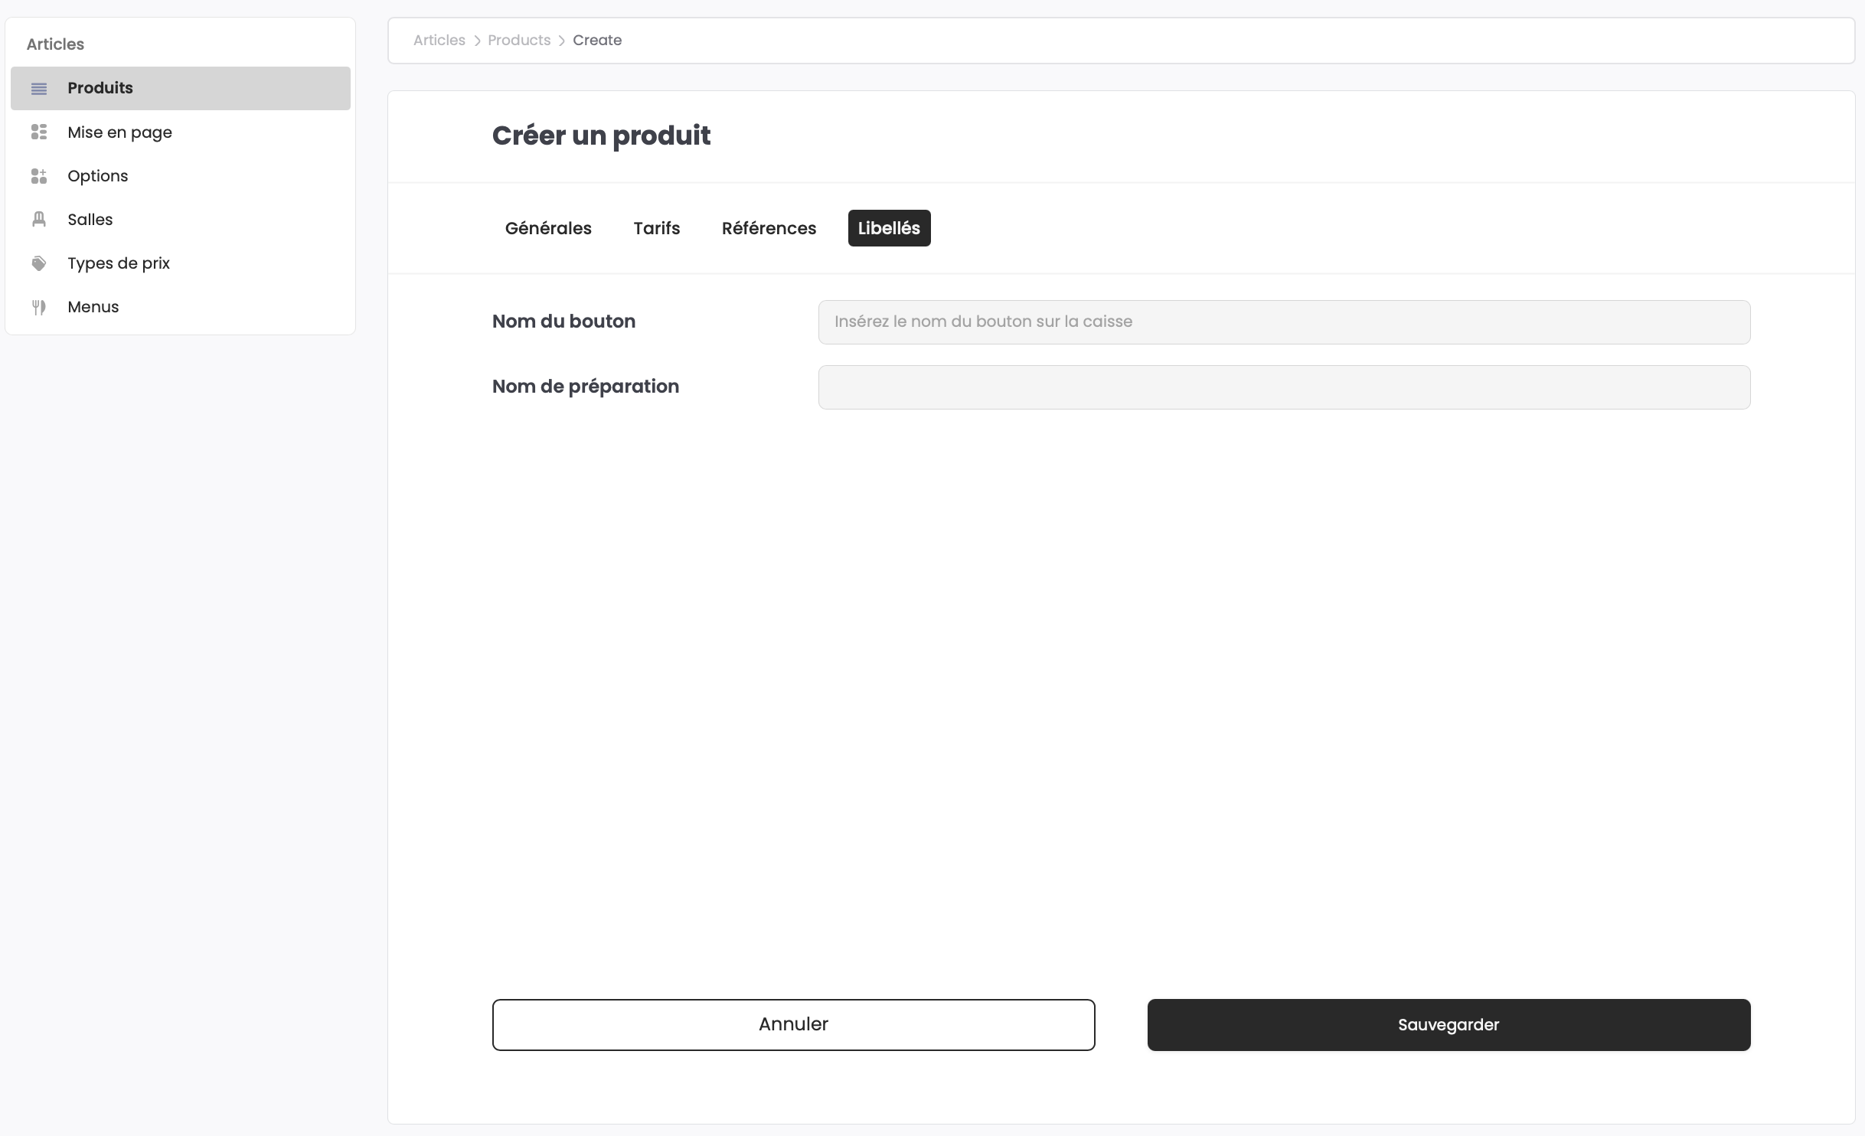Open Mise en page from the sidebar
Viewport: 1865px width, 1136px height.
tap(119, 132)
